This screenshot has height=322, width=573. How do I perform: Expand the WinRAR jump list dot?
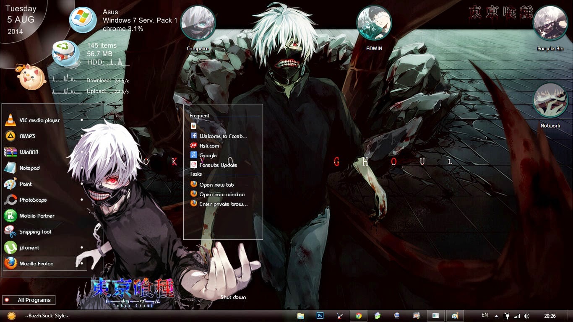82,152
